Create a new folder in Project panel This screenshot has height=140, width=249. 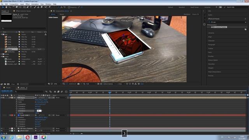[x=5, y=84]
